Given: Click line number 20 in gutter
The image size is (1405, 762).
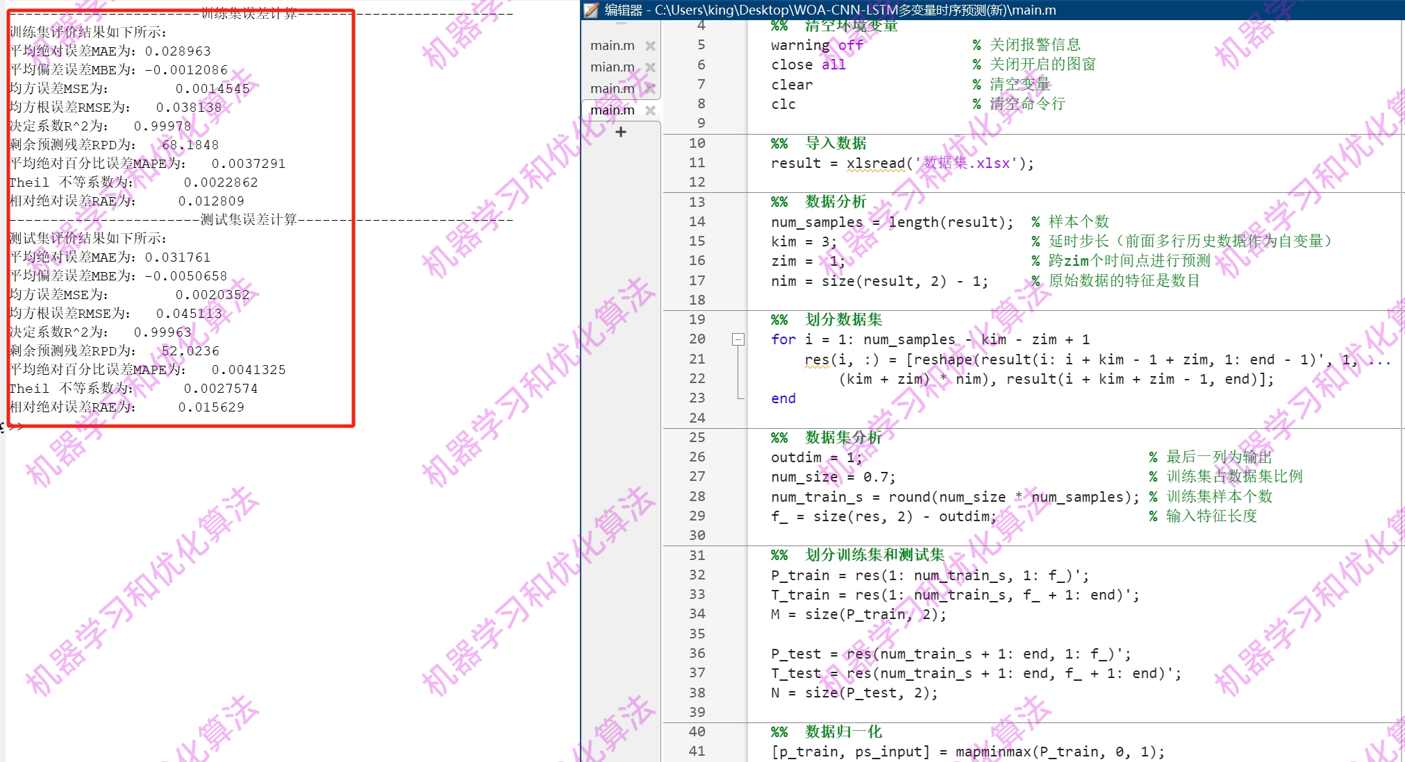Looking at the screenshot, I should point(697,339).
